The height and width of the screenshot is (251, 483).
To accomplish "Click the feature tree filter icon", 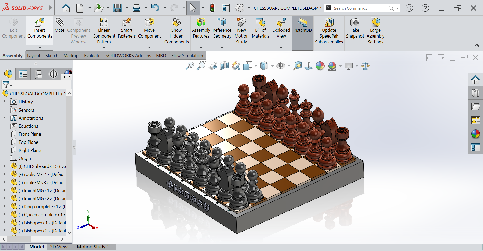I will click(x=6, y=85).
